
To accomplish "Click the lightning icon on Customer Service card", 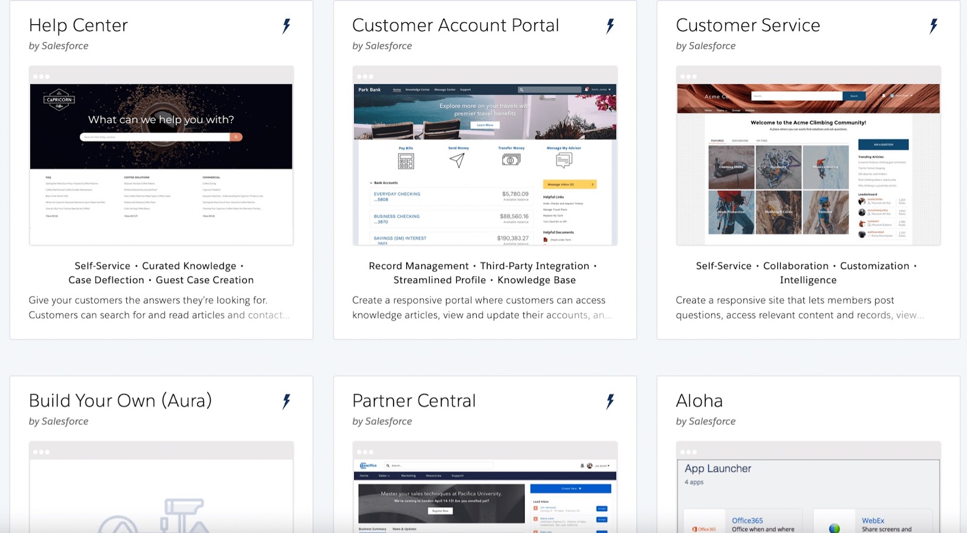I will [x=934, y=26].
